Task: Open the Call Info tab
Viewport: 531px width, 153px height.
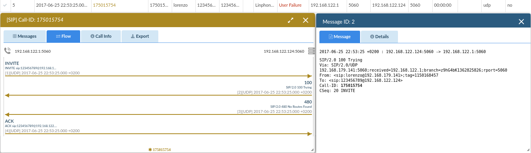Action: click(x=101, y=36)
